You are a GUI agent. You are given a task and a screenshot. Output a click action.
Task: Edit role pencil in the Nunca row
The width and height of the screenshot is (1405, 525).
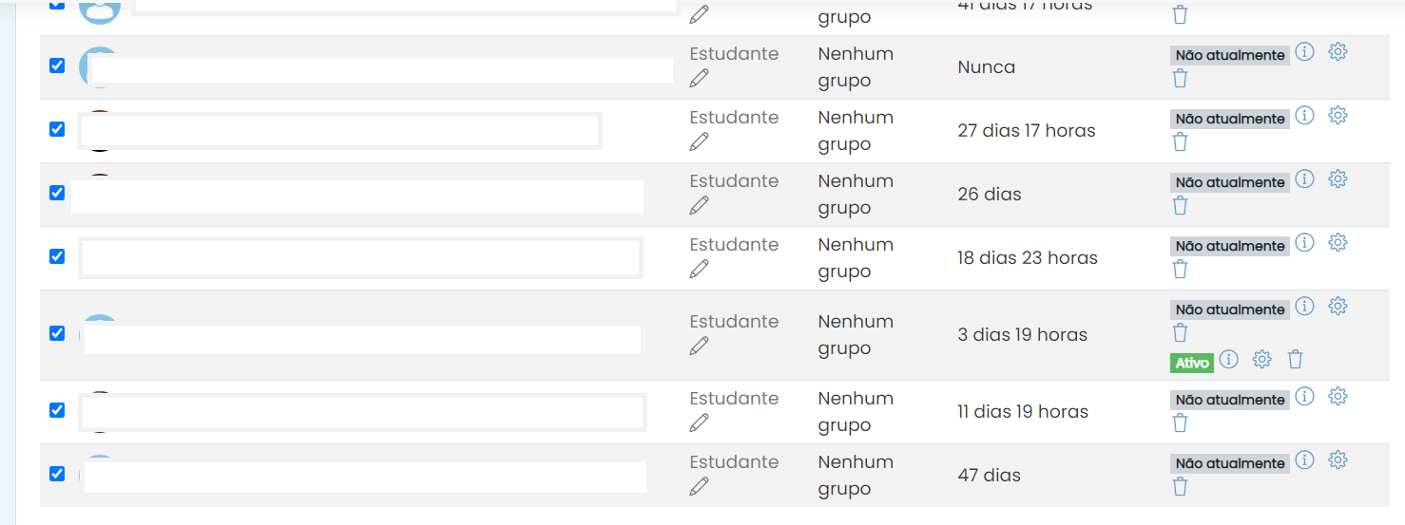click(700, 78)
